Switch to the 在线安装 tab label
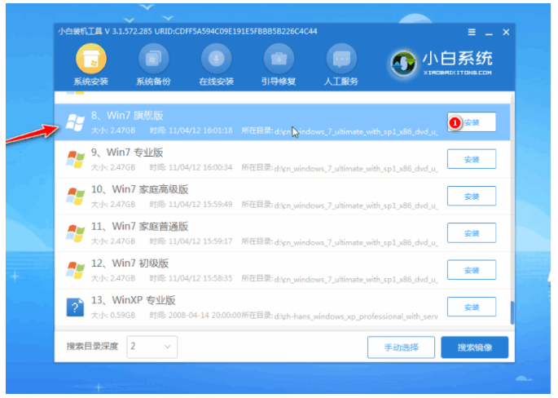Screen dimensions: 558x398 [x=216, y=82]
